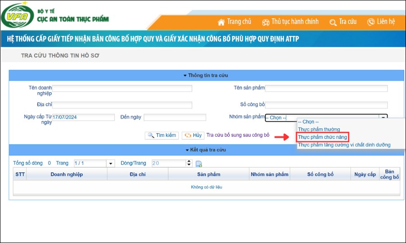406x243 pixels.
Task: Click the Dòng/Trang number field
Action: [x=169, y=163]
